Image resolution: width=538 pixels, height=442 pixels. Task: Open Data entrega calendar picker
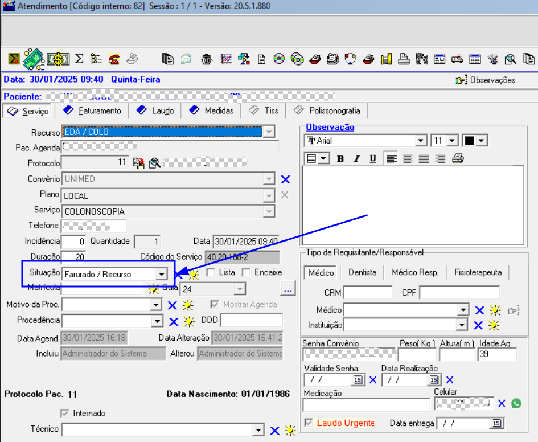(496, 423)
